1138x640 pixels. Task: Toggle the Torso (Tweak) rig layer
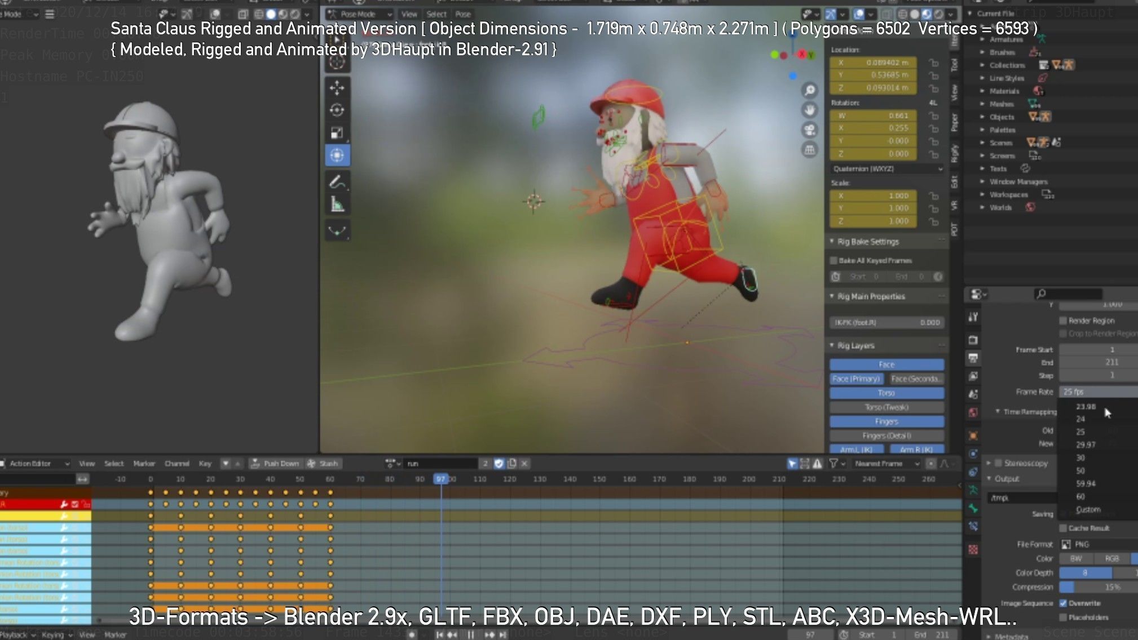click(886, 407)
